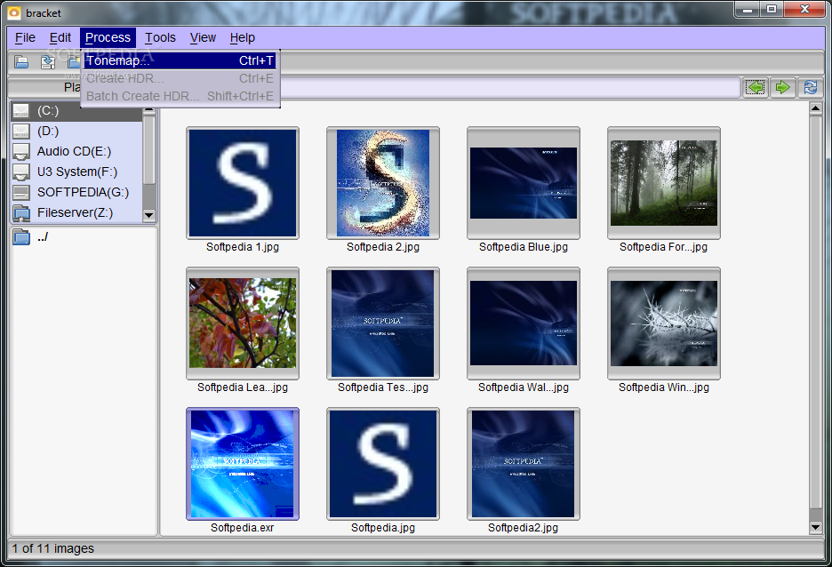Maximize the bracket window
The width and height of the screenshot is (832, 567).
772,9
